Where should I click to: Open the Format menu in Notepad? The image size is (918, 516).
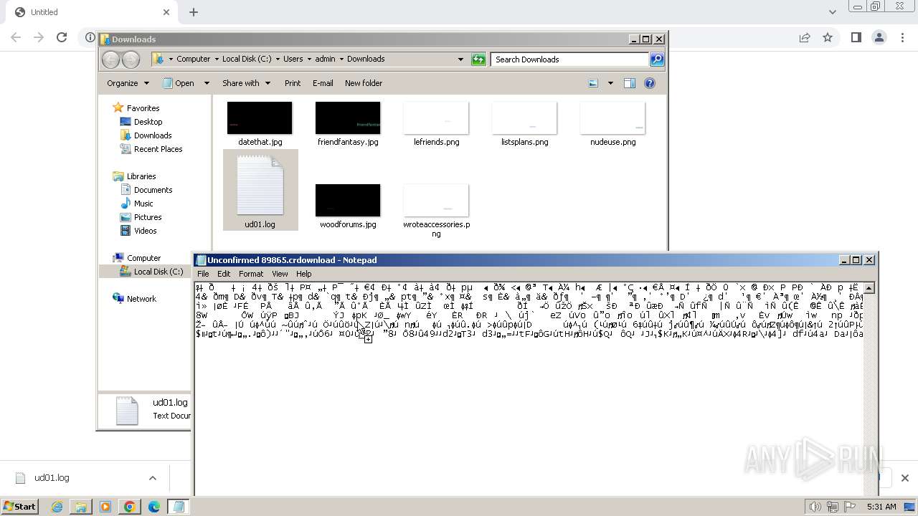(x=251, y=274)
